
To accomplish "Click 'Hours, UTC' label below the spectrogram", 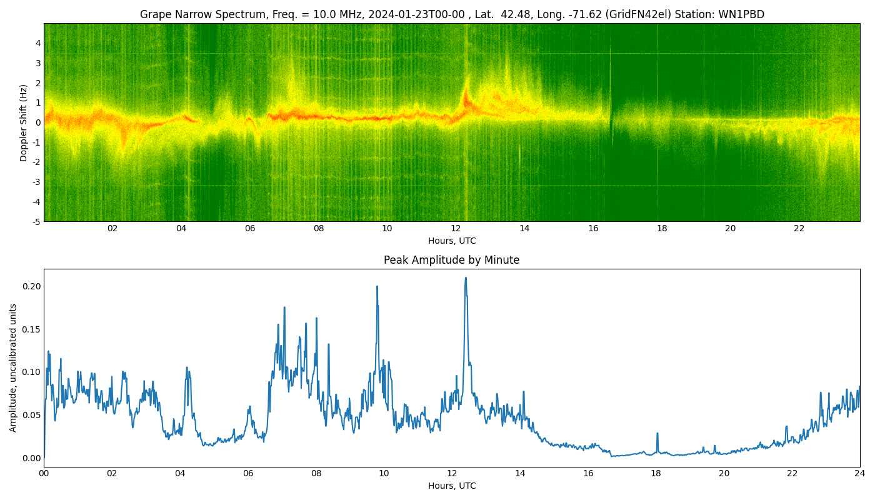I will click(451, 241).
